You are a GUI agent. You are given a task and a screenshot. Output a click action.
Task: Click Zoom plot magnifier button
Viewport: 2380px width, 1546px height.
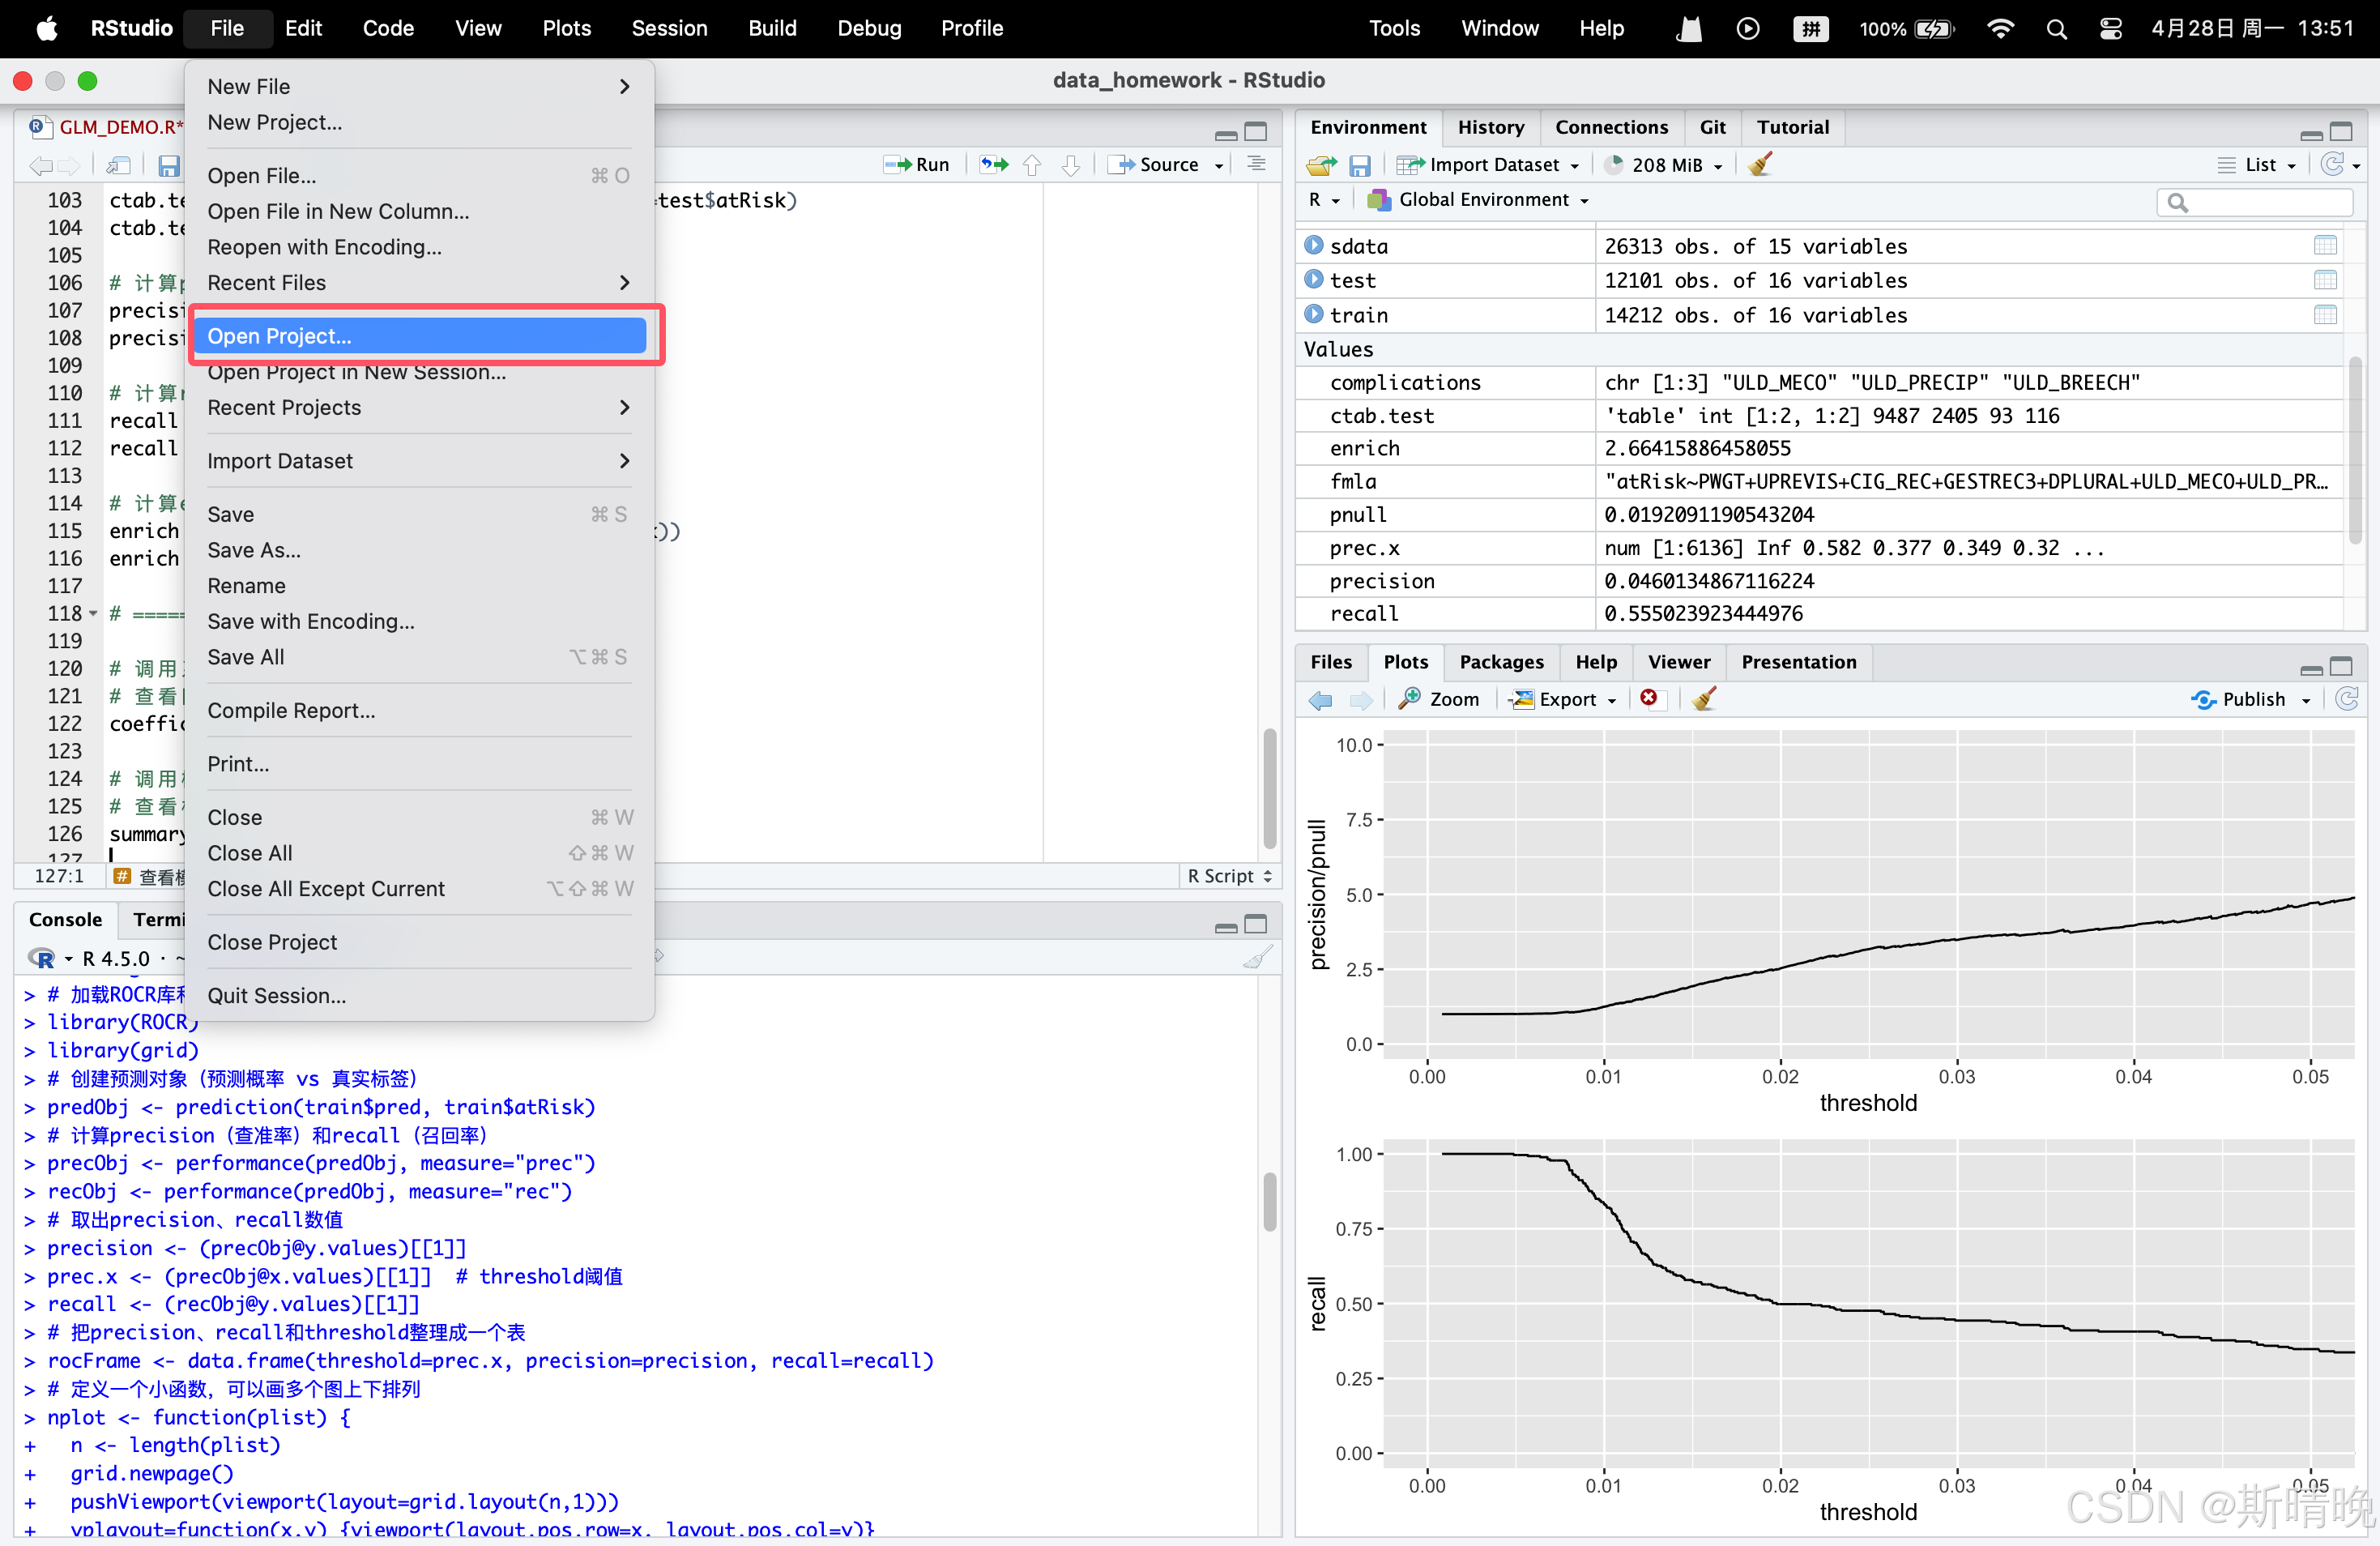[x=1439, y=699]
